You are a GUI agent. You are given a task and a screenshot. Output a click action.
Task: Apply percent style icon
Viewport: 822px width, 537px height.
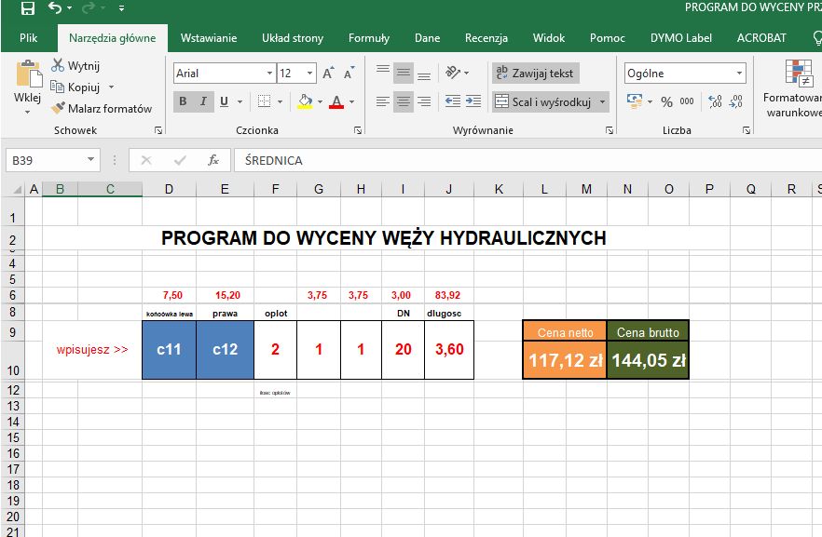click(667, 101)
